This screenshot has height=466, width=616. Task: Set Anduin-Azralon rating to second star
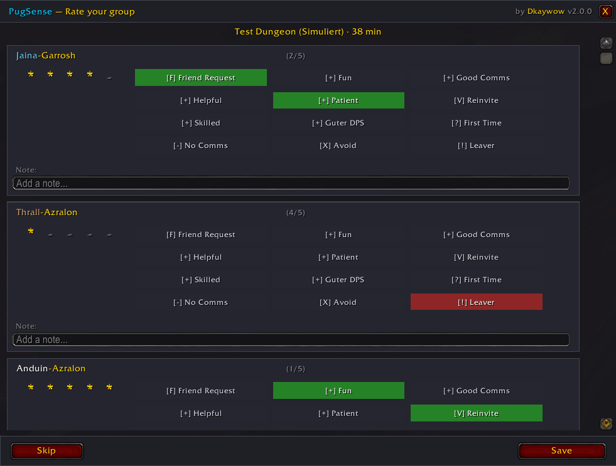tap(50, 387)
